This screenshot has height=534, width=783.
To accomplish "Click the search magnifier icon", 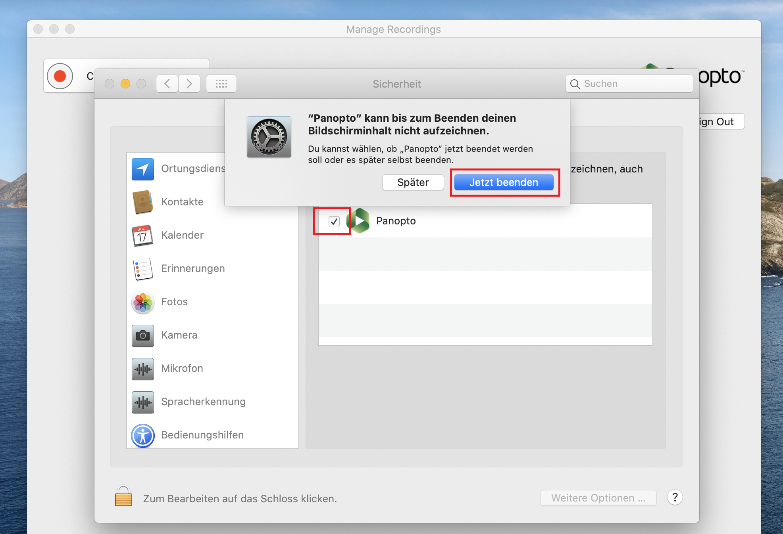I will coord(575,84).
